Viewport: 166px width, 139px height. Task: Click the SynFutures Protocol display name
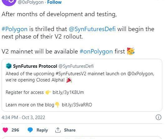point(35,66)
